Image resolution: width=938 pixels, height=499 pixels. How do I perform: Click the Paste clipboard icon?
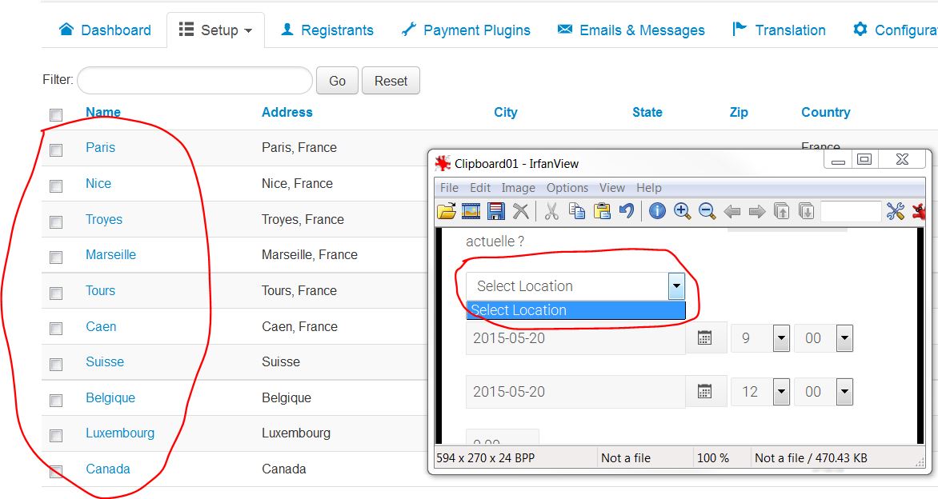coord(602,211)
